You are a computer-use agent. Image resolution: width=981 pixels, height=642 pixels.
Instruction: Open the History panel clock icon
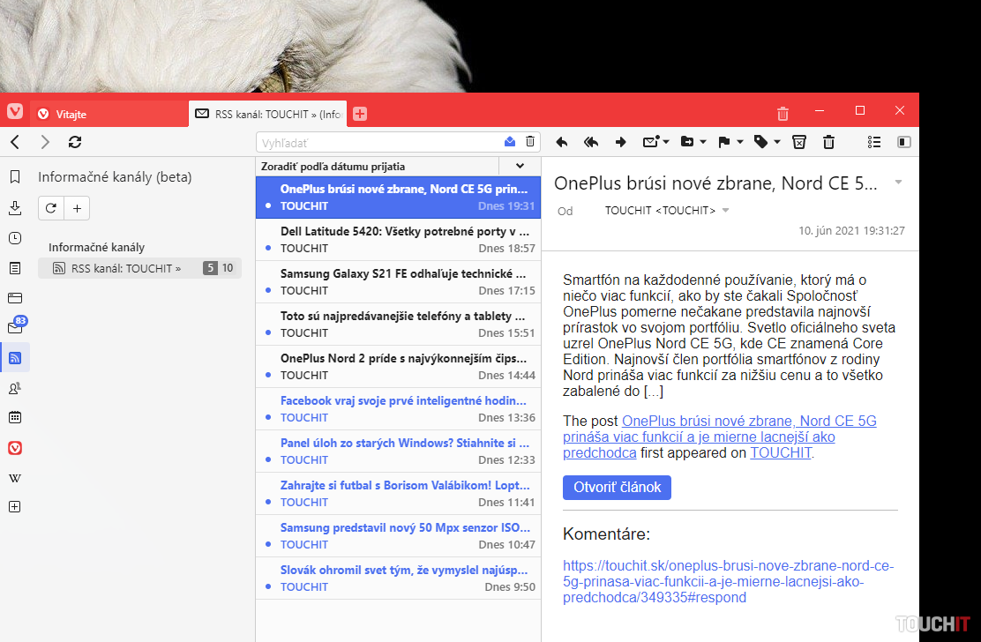14,238
